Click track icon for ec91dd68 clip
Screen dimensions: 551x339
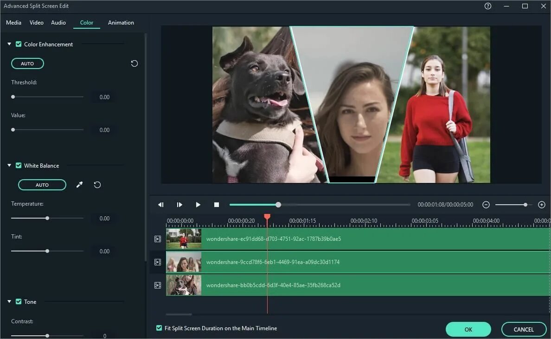coord(158,239)
